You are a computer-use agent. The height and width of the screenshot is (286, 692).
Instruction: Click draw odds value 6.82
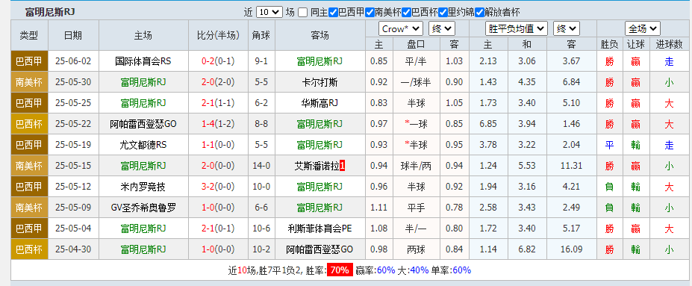tap(527, 250)
